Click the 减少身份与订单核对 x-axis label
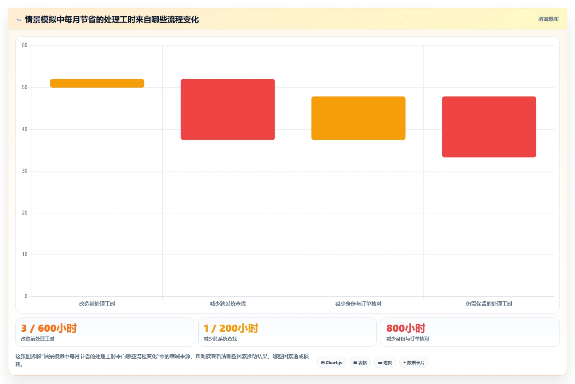Viewport: 575px width, 384px height. tap(358, 304)
